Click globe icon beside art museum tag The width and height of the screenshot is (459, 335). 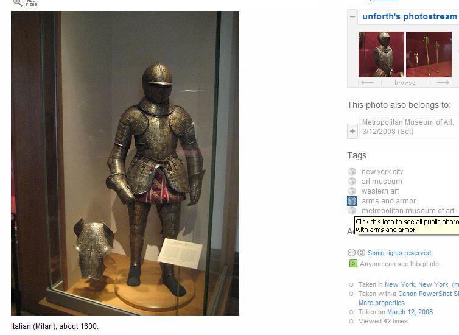pyautogui.click(x=352, y=182)
